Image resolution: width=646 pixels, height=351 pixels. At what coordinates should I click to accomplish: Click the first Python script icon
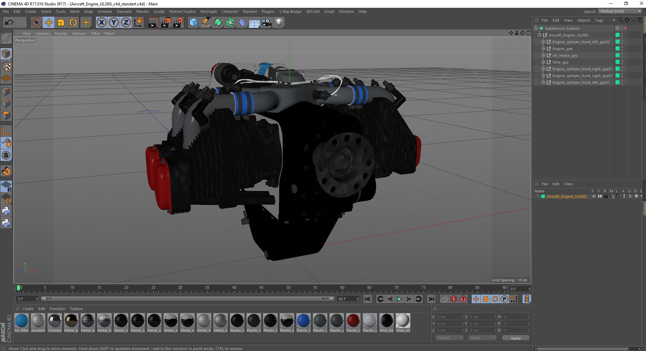(6, 211)
